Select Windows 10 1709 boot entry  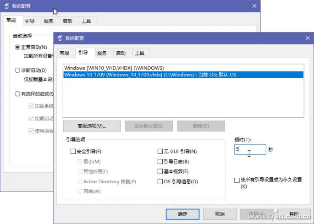pos(183,75)
